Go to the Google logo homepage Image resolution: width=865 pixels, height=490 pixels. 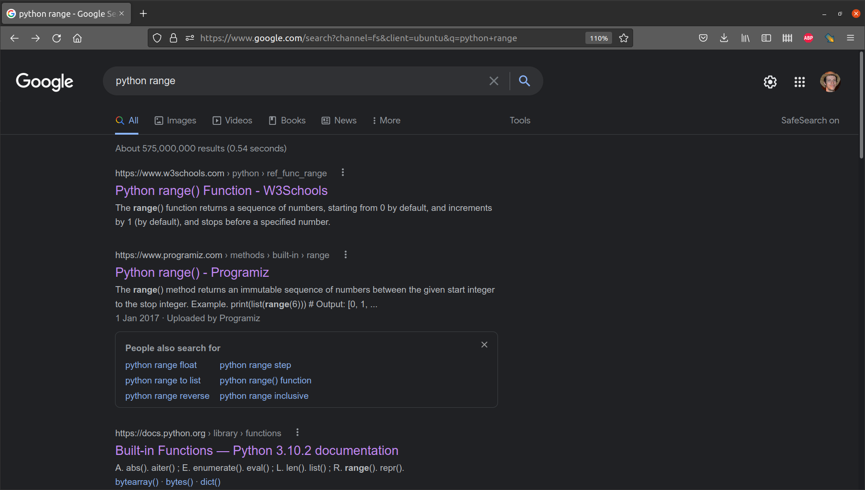[x=44, y=82]
